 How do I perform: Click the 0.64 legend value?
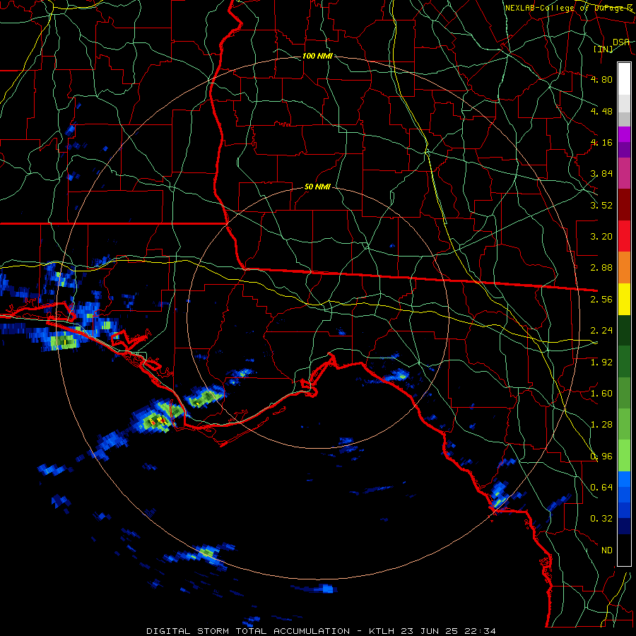[601, 488]
